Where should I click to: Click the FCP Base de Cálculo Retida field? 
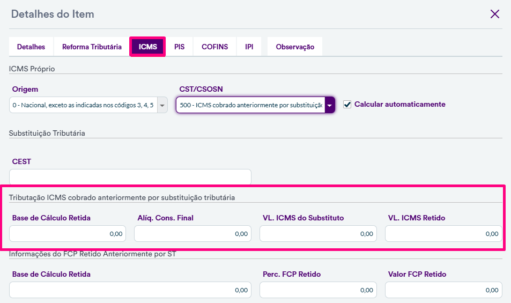click(x=130, y=290)
